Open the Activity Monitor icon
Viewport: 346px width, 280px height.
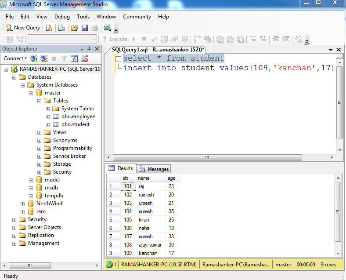tap(108, 28)
